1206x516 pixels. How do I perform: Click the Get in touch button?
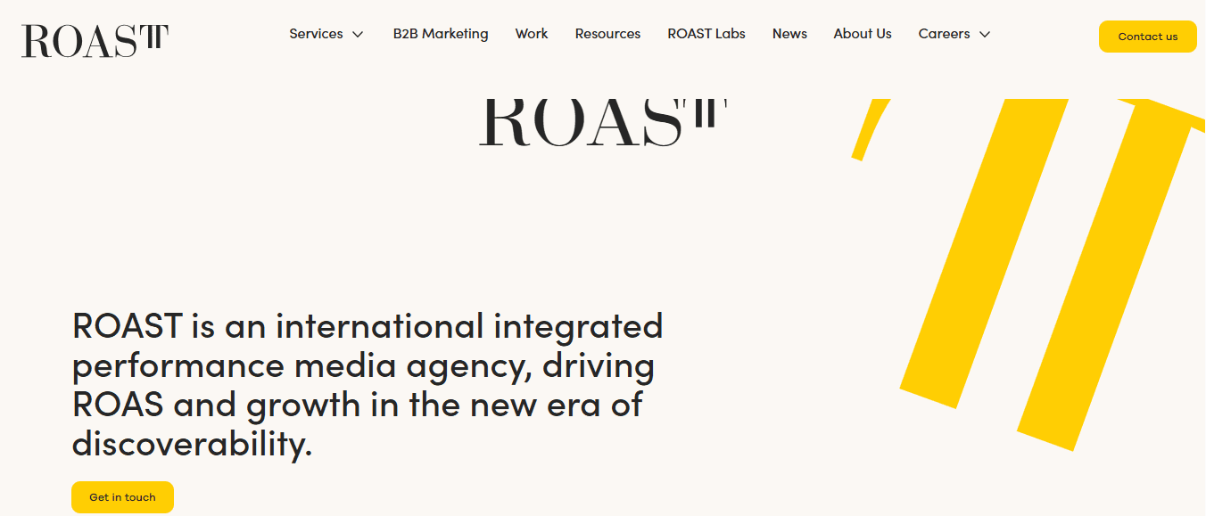[x=122, y=496]
